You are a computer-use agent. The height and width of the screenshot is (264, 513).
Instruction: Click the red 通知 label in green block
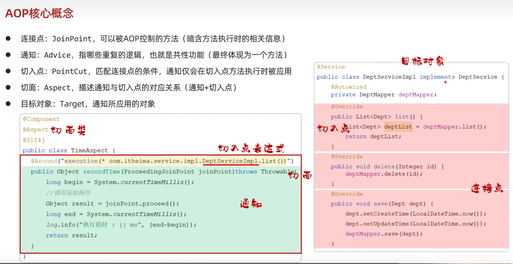(x=251, y=203)
